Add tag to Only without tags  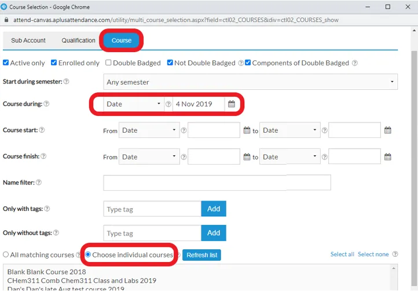click(x=214, y=233)
